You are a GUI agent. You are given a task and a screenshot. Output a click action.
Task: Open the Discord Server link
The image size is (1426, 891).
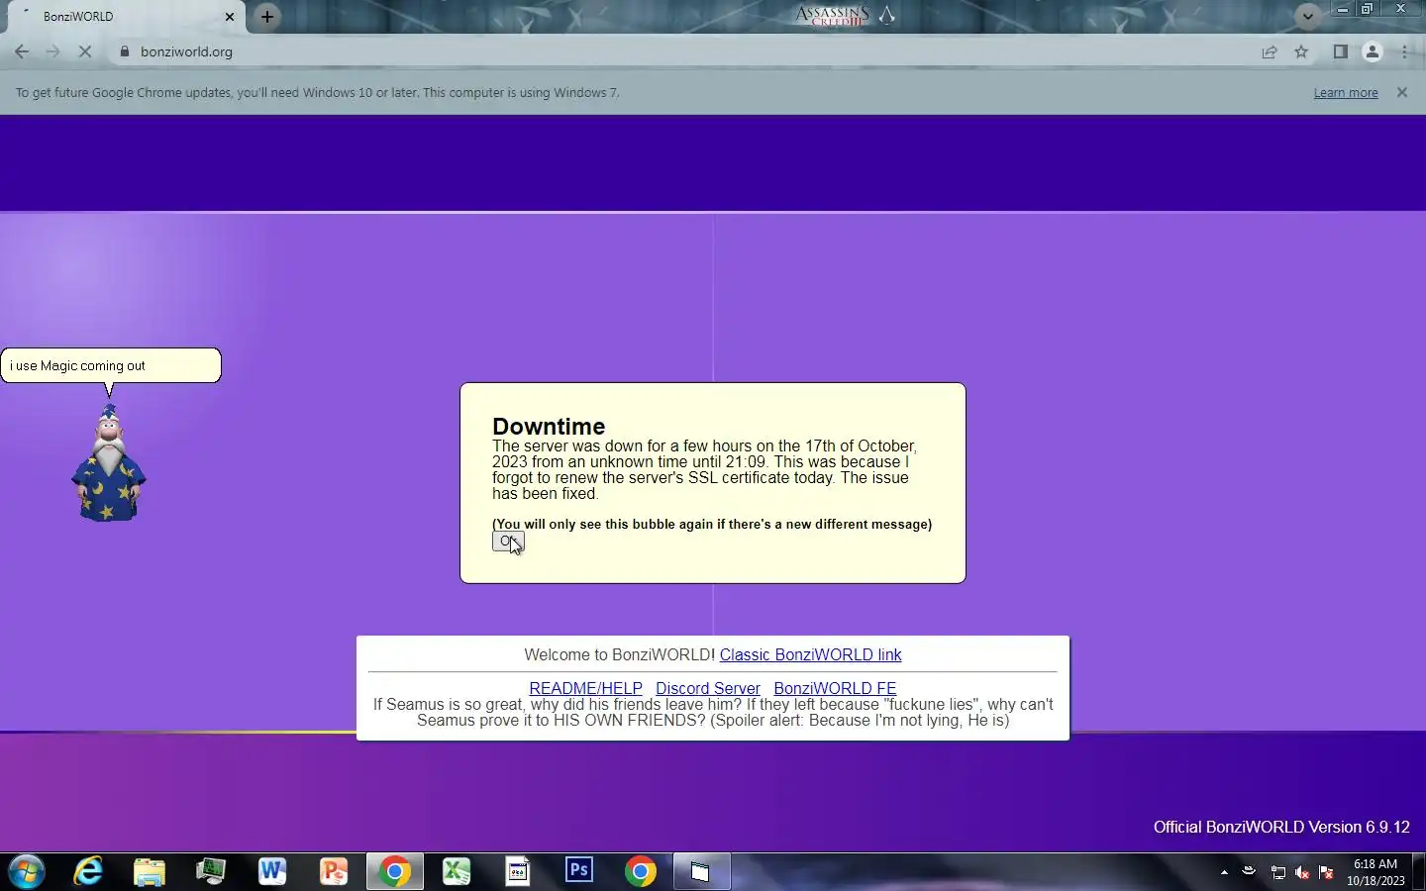tap(707, 688)
